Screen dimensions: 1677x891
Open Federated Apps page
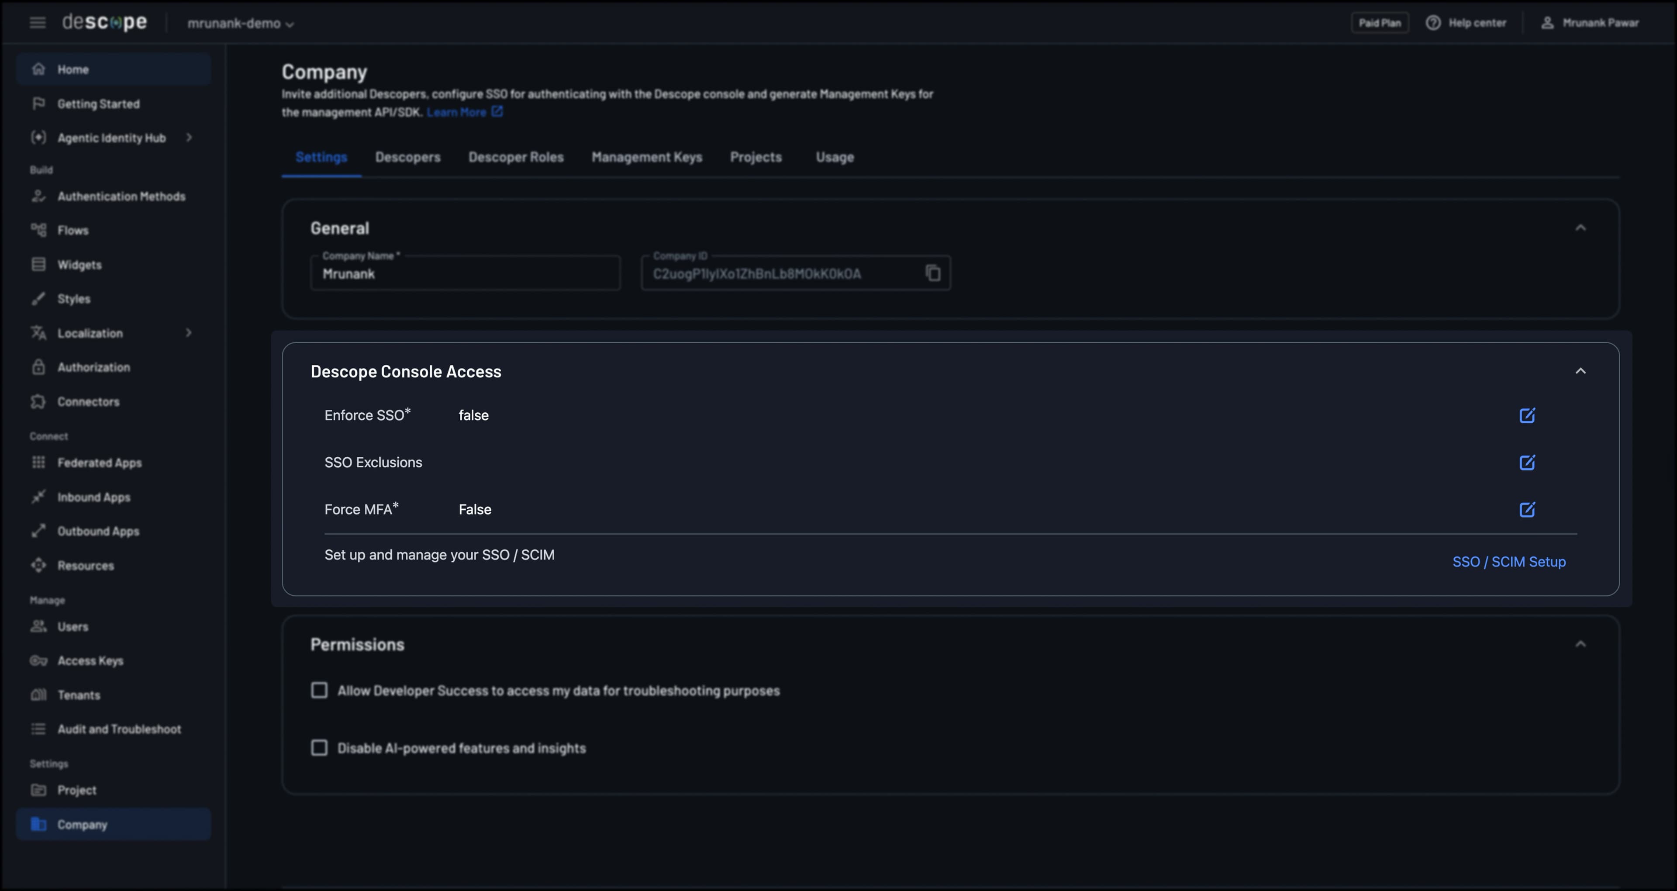(113, 463)
